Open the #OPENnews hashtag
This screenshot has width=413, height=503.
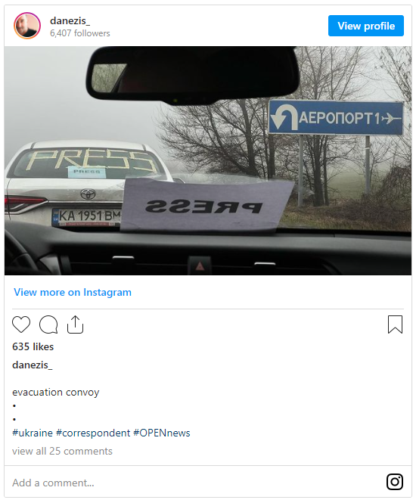click(162, 433)
